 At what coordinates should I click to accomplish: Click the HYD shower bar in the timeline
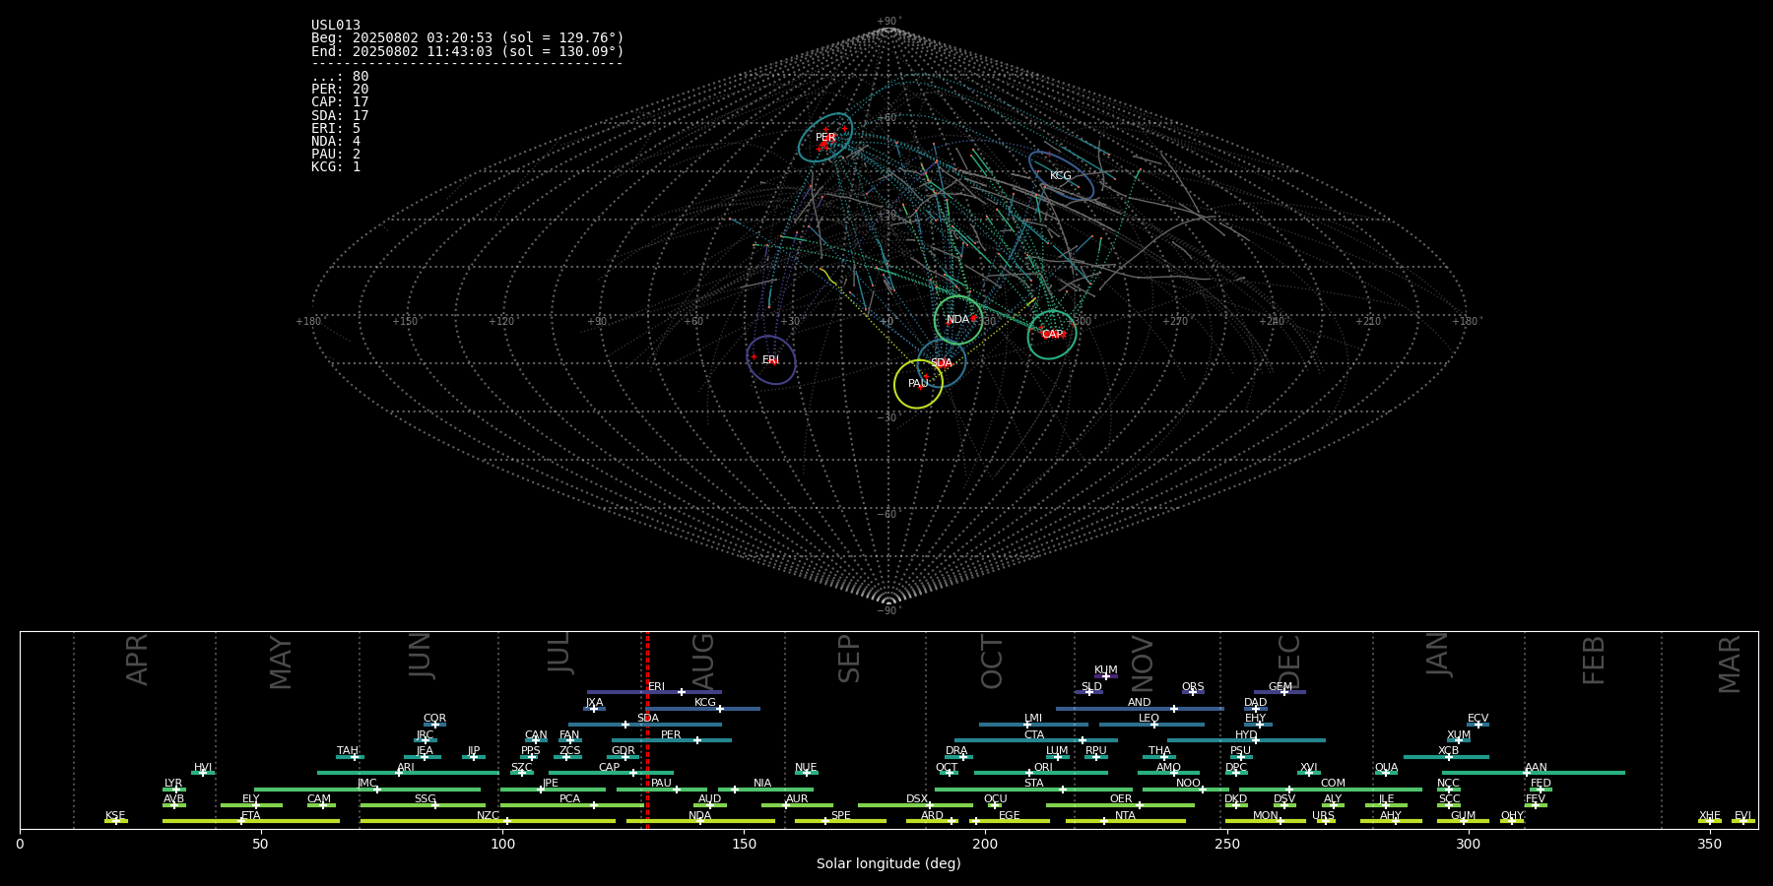1246,740
